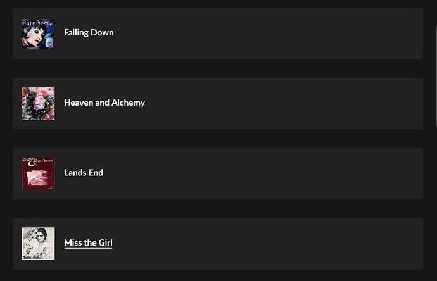Screen dimensions: 437x281
Task: Select the dark red sleeve artwork
Action: [39, 174]
